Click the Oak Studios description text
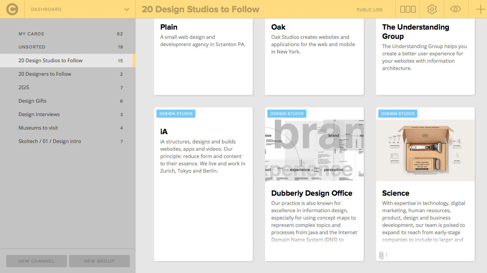 click(x=313, y=44)
